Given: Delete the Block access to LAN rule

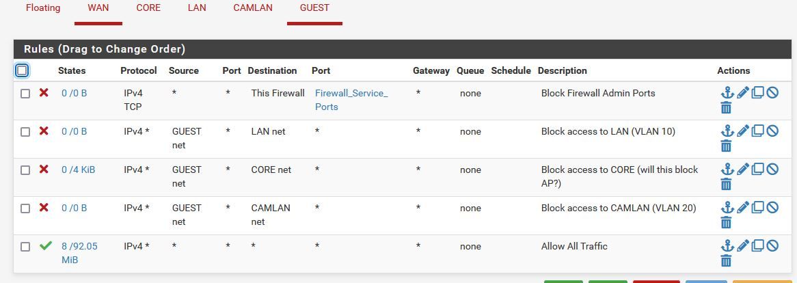Looking at the screenshot, I should (x=727, y=146).
